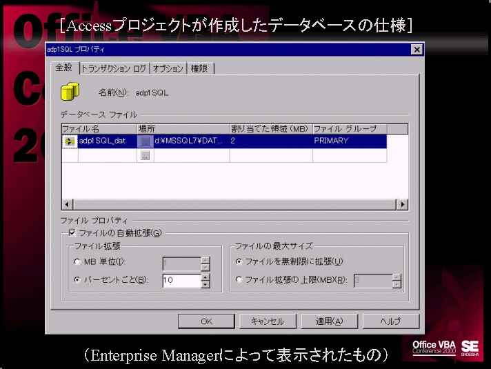Select ファイルを無制限に拡張 radio button
Image resolution: width=491 pixels, height=369 pixels.
coord(239,261)
